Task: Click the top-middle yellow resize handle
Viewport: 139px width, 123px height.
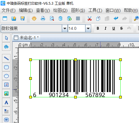Action: point(75,60)
